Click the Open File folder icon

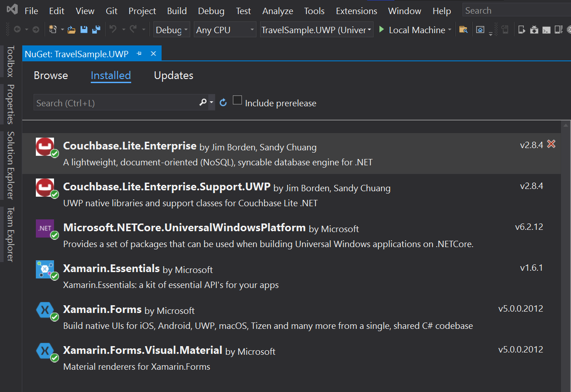(x=72, y=30)
